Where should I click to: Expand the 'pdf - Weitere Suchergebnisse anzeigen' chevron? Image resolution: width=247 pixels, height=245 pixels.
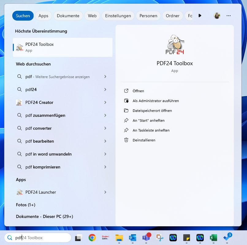tap(105, 77)
